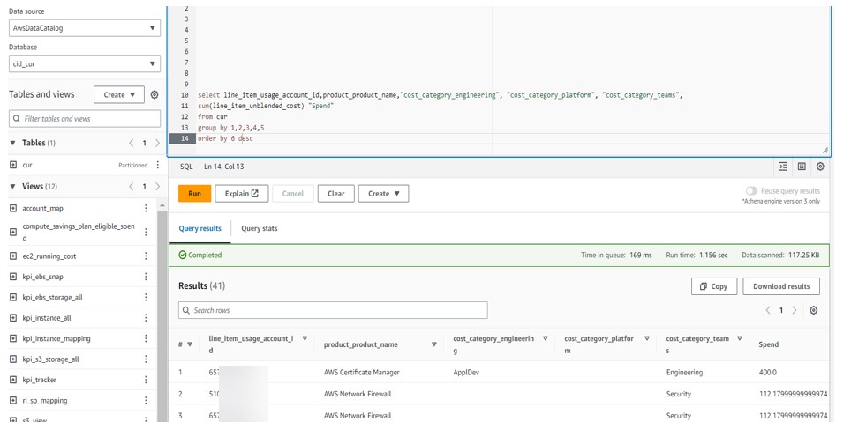
Task: Go to previous results page
Action: [768, 310]
